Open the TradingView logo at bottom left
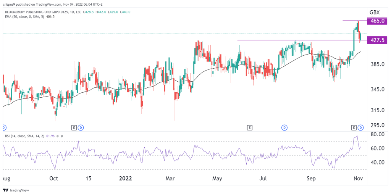This screenshot has height=195, width=391. [16, 190]
